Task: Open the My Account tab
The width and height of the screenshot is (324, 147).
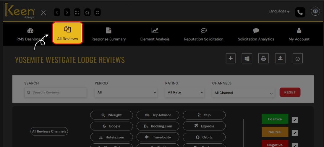Action: tap(299, 34)
